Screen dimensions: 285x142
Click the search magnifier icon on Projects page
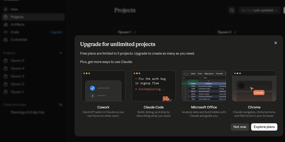pos(232,10)
